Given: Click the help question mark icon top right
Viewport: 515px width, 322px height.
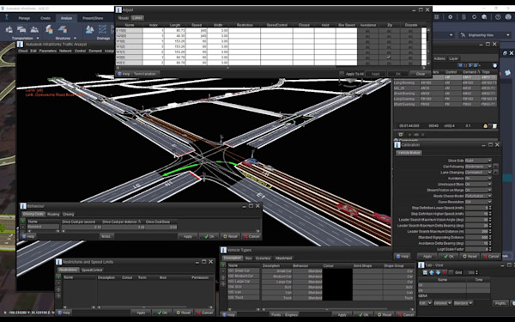Looking at the screenshot, I should 498,17.
